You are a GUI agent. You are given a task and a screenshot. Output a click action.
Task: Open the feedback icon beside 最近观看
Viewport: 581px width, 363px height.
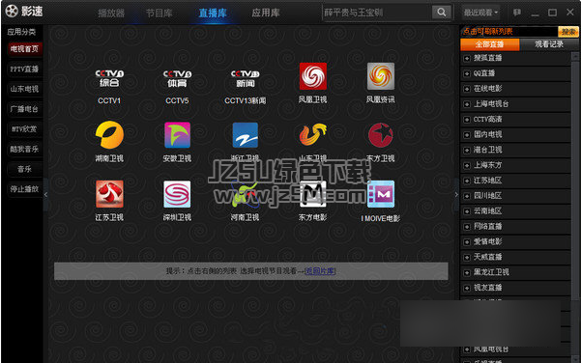point(517,13)
